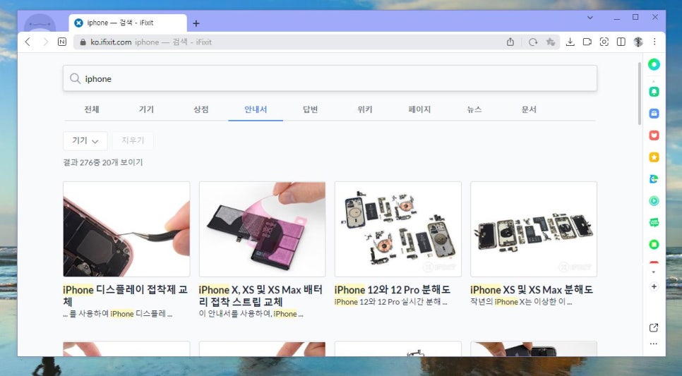Toggle split view (dual tab) icon
This screenshot has width=682, height=376.
[x=621, y=42]
